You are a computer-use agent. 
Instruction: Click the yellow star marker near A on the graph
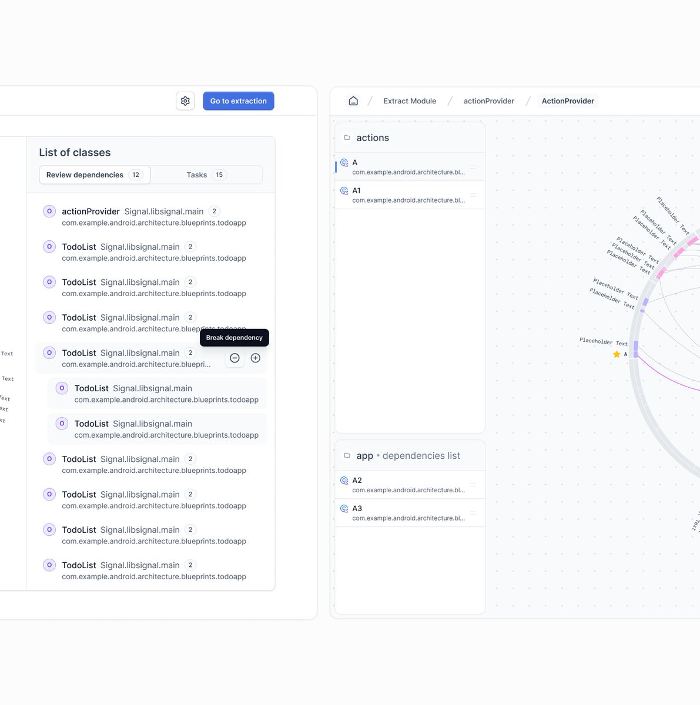coord(617,354)
